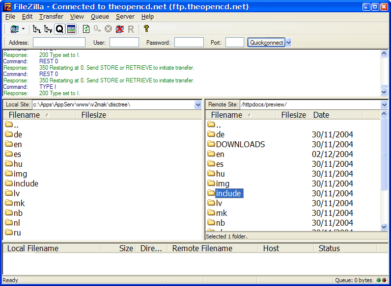This screenshot has width=391, height=286.
Task: Click the Password input field
Action: pos(189,42)
